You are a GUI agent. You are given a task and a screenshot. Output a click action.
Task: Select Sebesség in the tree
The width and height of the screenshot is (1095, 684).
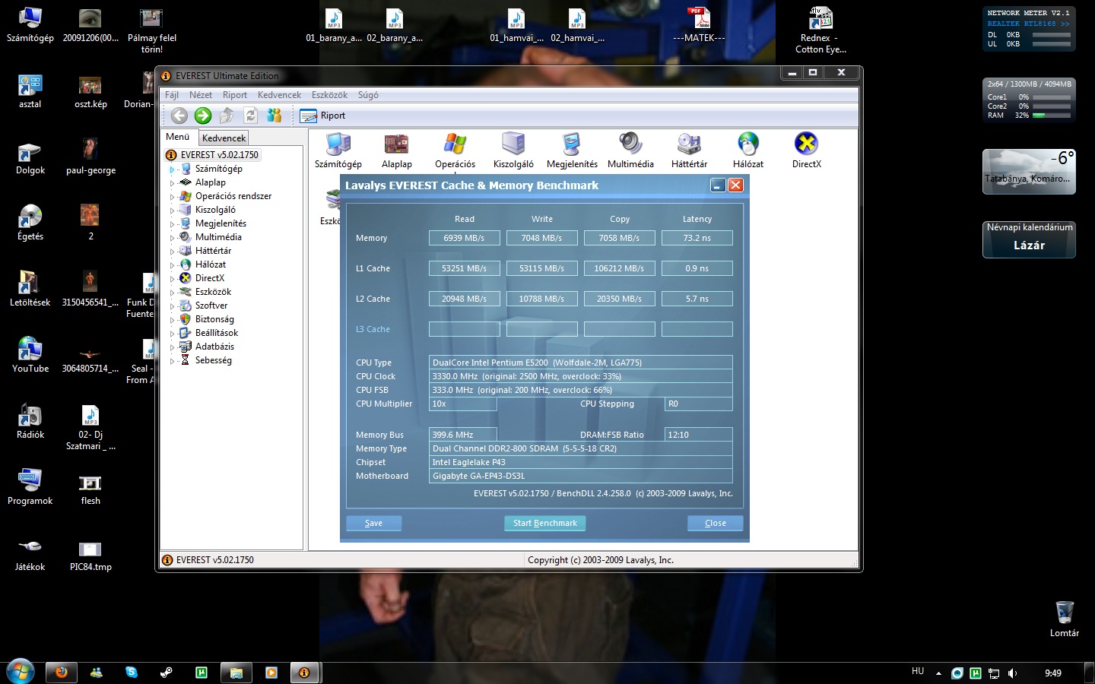(214, 360)
